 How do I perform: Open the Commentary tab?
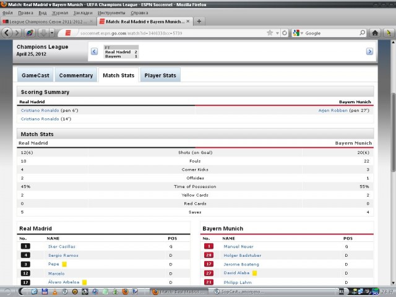pyautogui.click(x=76, y=75)
